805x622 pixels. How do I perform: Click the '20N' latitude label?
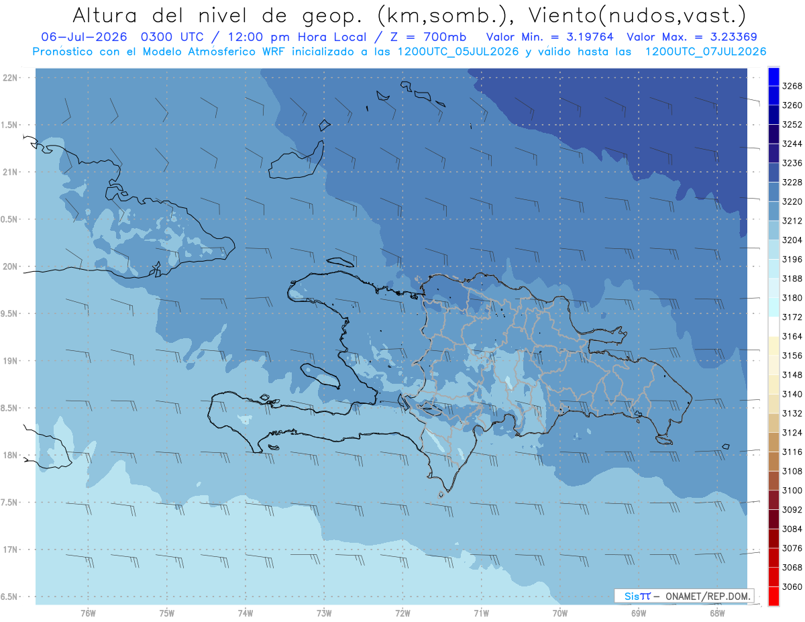(11, 266)
